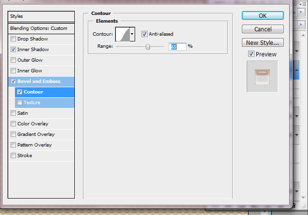Select the Bevel and Emboss entry
The width and height of the screenshot is (308, 215).
pos(39,81)
